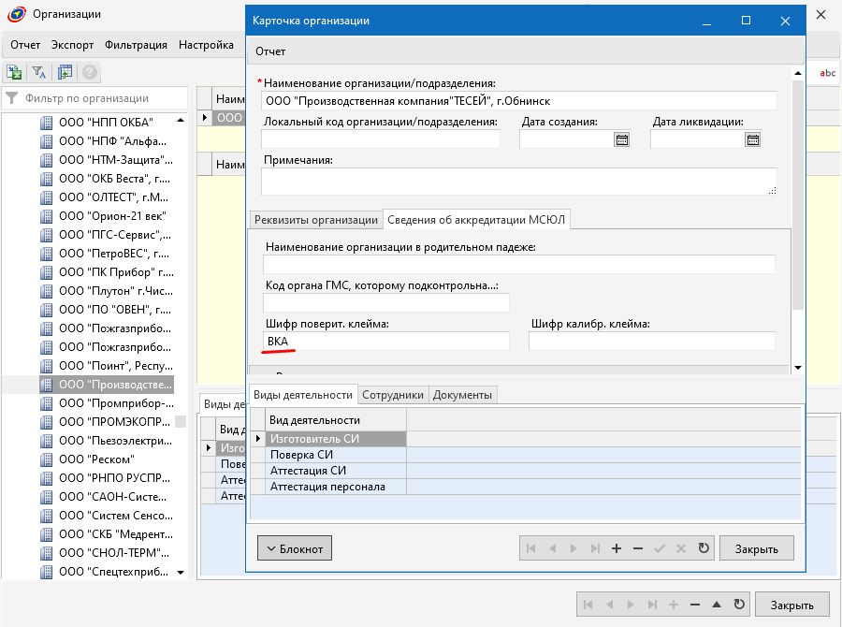This screenshot has height=627, width=842.
Task: Click the table settings toolbar icon
Action: 65,72
